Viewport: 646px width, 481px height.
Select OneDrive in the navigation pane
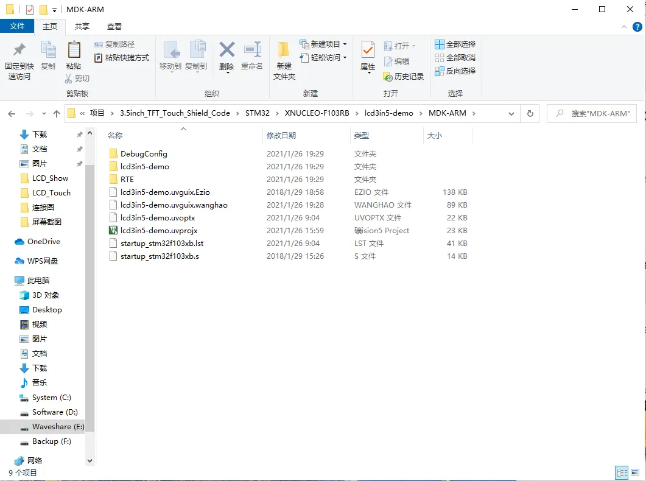click(x=44, y=242)
